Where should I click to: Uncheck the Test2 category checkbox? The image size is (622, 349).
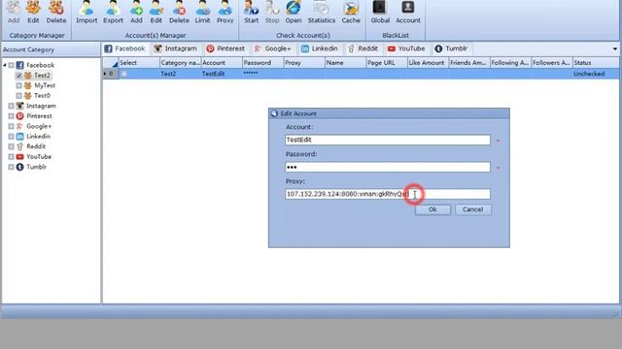click(18, 76)
